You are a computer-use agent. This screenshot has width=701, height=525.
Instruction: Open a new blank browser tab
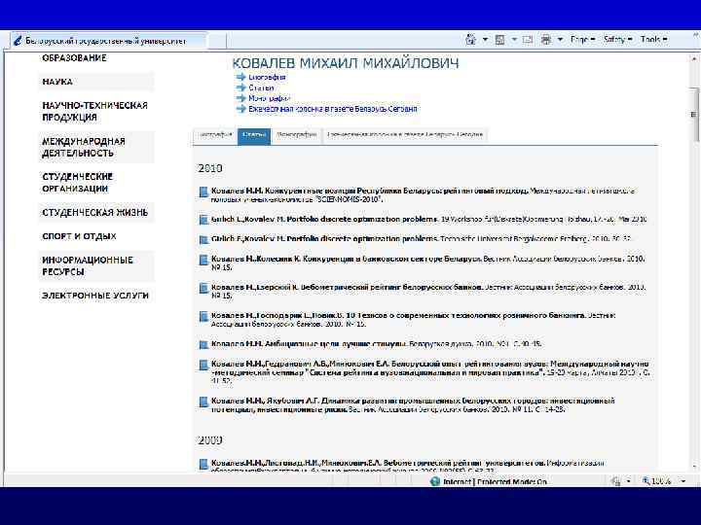(217, 41)
